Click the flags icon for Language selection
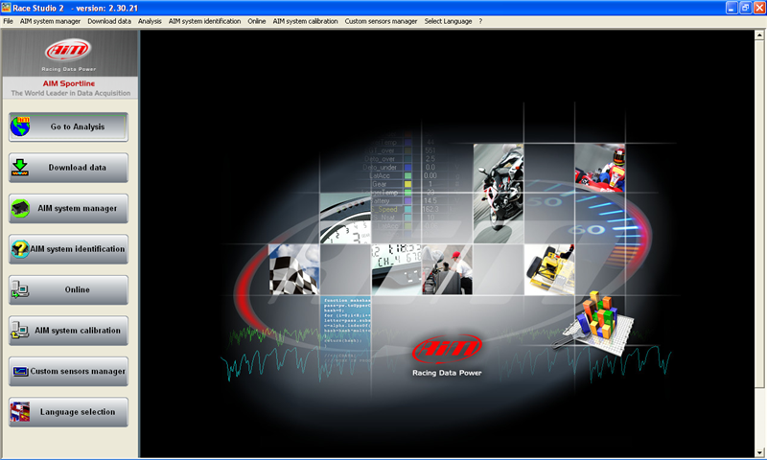This screenshot has height=460, width=767. tap(20, 412)
